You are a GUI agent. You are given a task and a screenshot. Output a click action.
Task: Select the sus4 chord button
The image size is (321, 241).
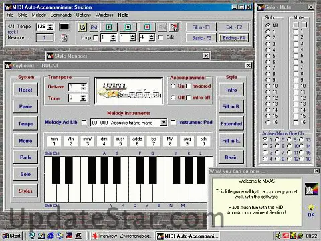120,141
